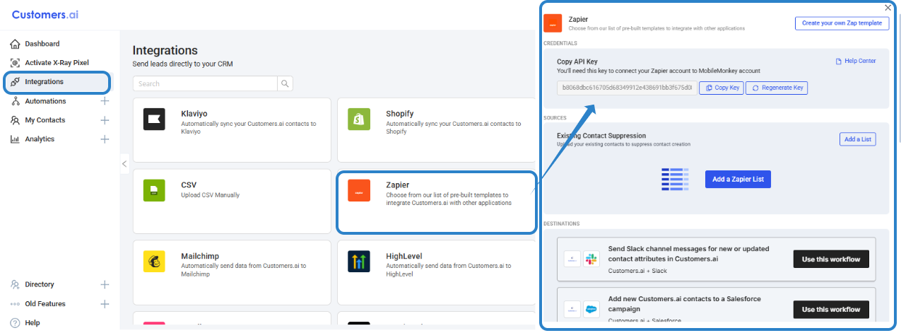Open the Shopify integration card
Screen dimensions: 901x333
click(x=436, y=129)
